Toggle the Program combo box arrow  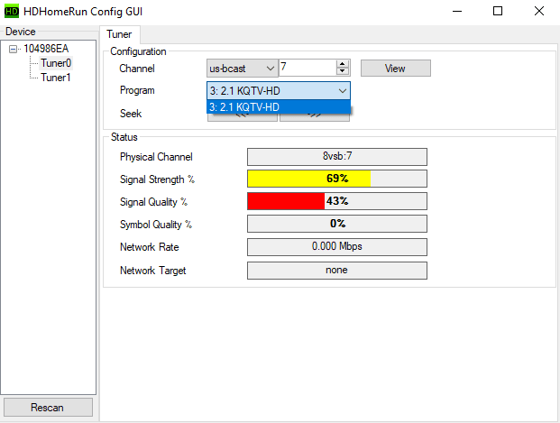pyautogui.click(x=343, y=91)
